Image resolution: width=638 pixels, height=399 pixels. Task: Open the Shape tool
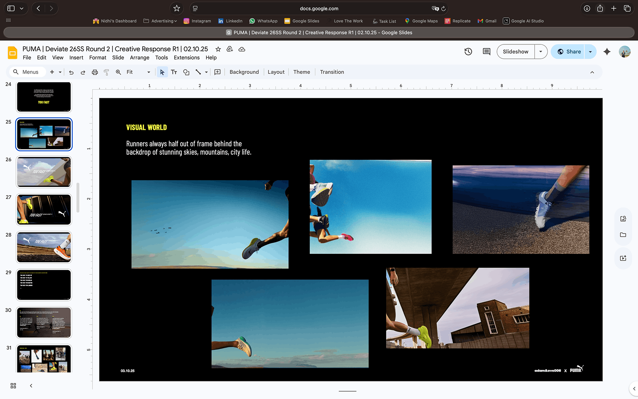coord(186,72)
